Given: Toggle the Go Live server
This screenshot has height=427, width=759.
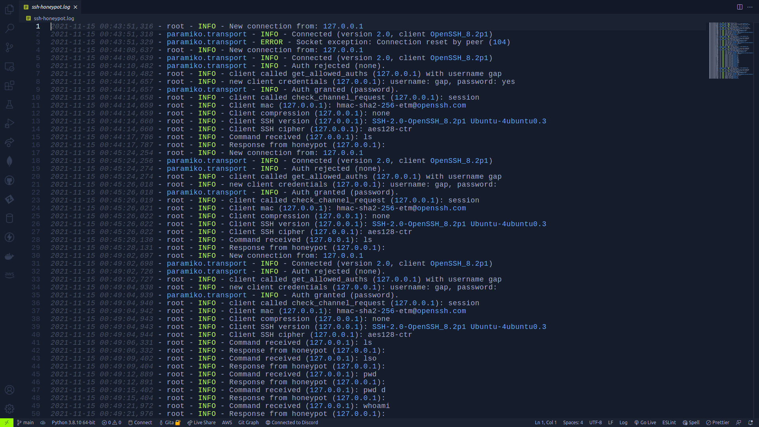Looking at the screenshot, I should pos(645,423).
